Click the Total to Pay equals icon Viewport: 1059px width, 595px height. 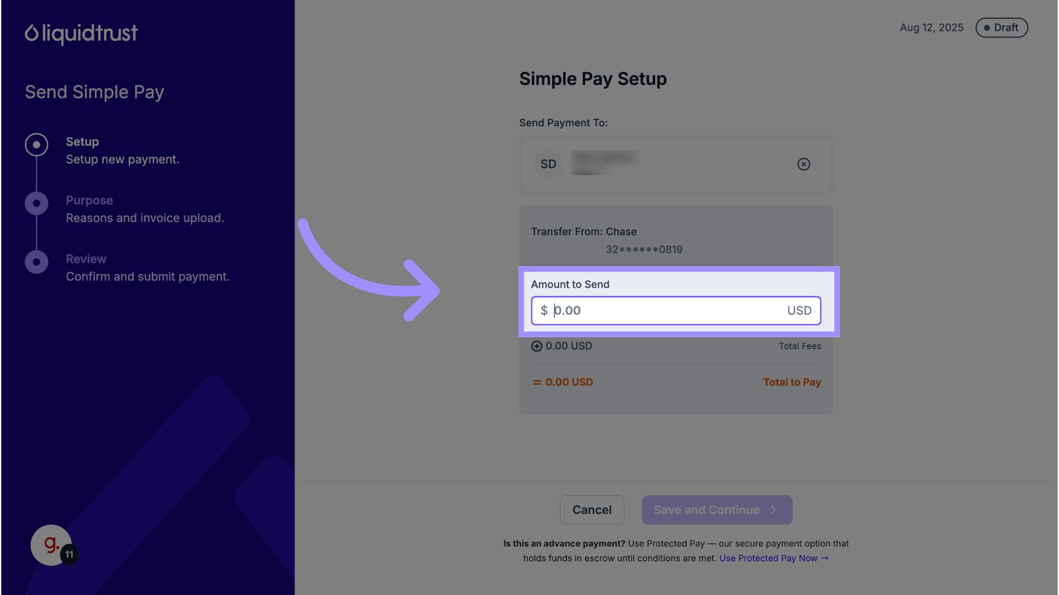(537, 382)
